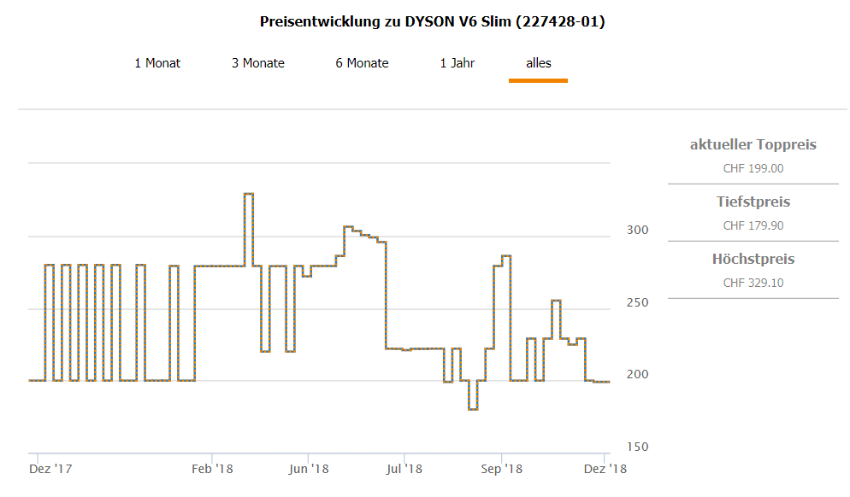Click the chart title Preisentwicklung zu DYSON V6 Slim
850x497 pixels.
tap(432, 22)
